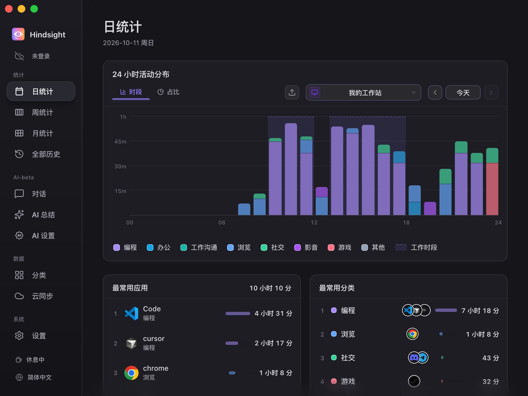Click the Hindsight app logo icon
The image size is (528, 396).
[18, 34]
